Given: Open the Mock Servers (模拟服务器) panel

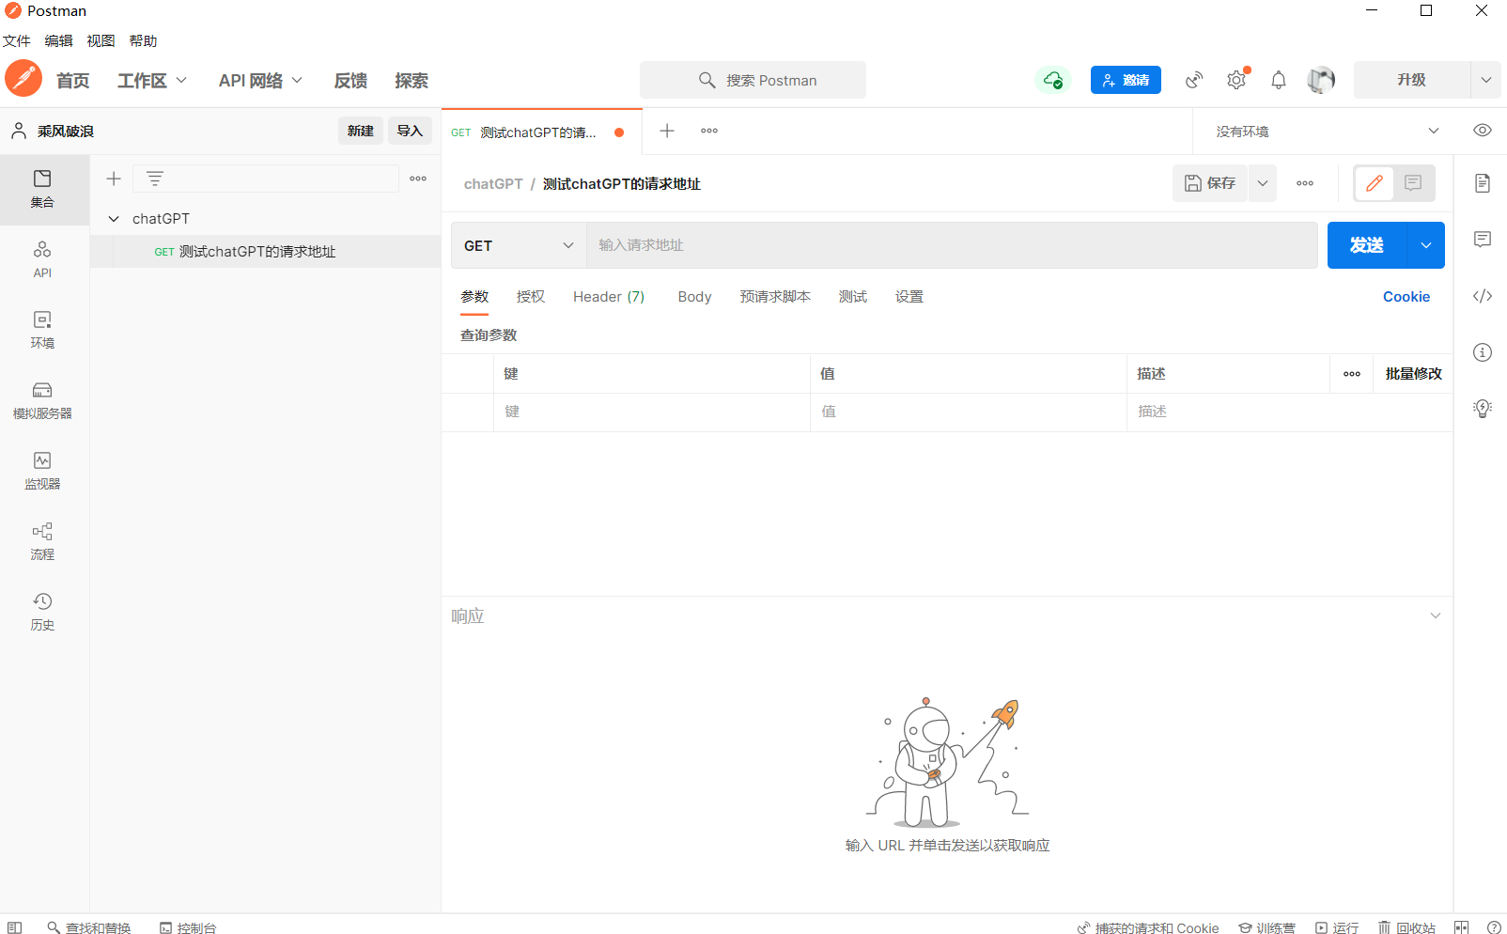Looking at the screenshot, I should tap(42, 400).
